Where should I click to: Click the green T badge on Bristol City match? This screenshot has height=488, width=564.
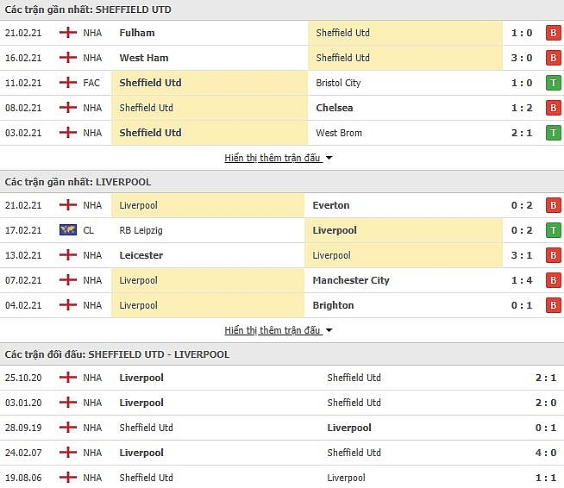click(553, 83)
